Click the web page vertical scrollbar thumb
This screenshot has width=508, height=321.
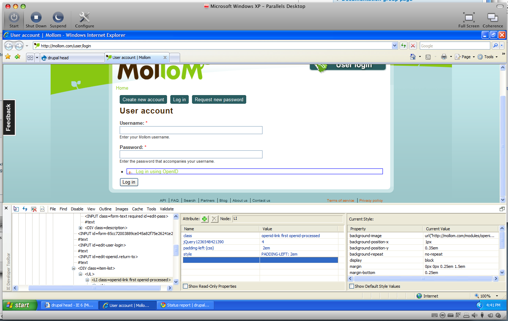[x=503, y=146]
